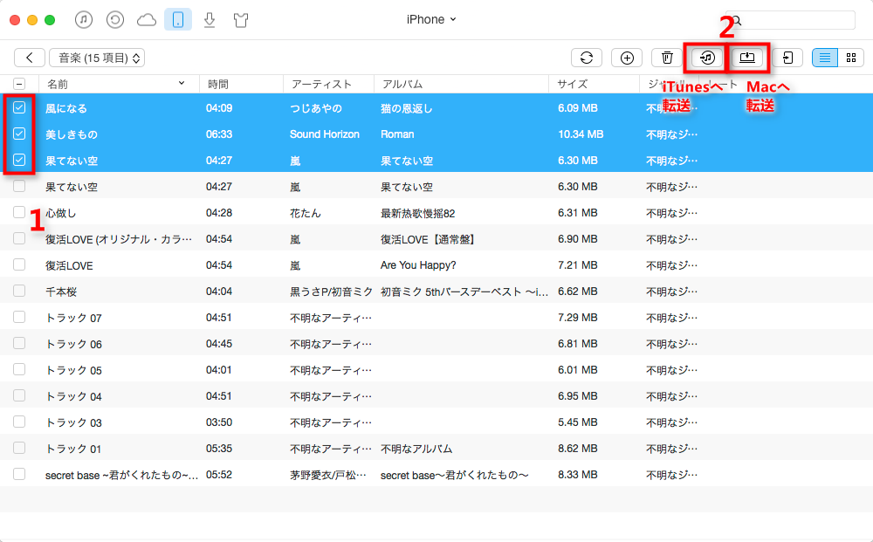Select the 千本桜 song name
The width and height of the screenshot is (873, 542).
point(61,292)
